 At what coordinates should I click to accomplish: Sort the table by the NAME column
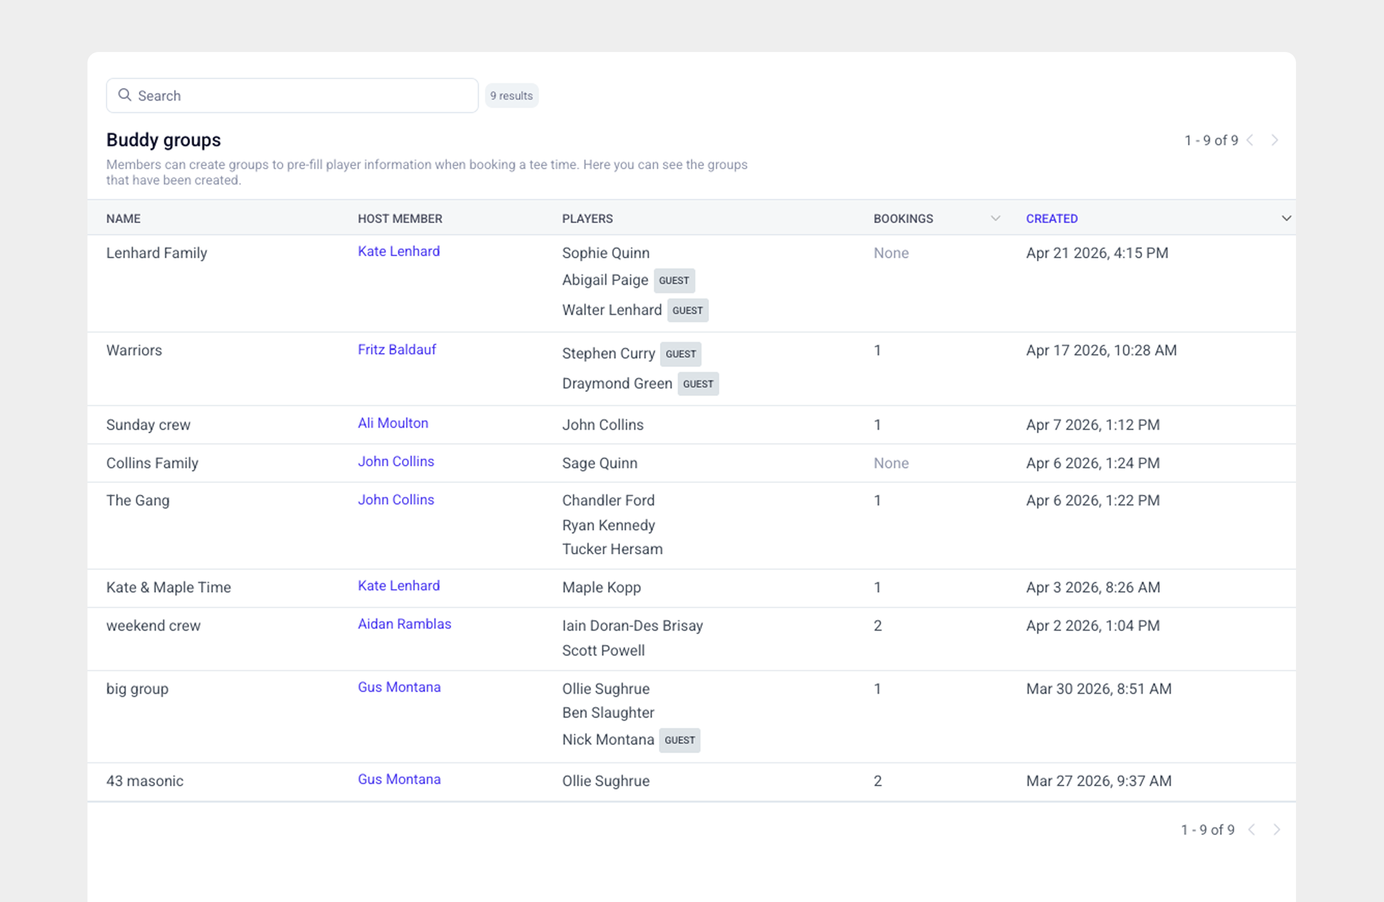pyautogui.click(x=123, y=219)
